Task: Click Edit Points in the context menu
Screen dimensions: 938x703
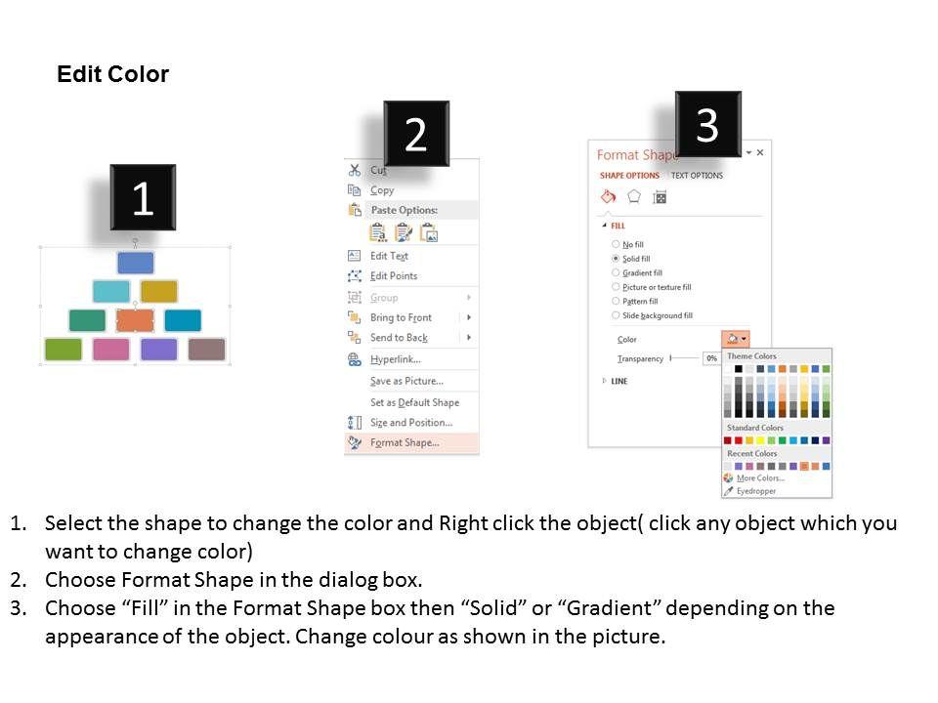Action: [394, 276]
